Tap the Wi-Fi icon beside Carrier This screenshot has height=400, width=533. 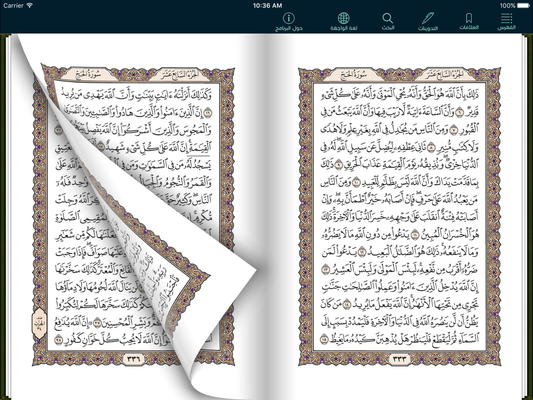click(x=29, y=5)
